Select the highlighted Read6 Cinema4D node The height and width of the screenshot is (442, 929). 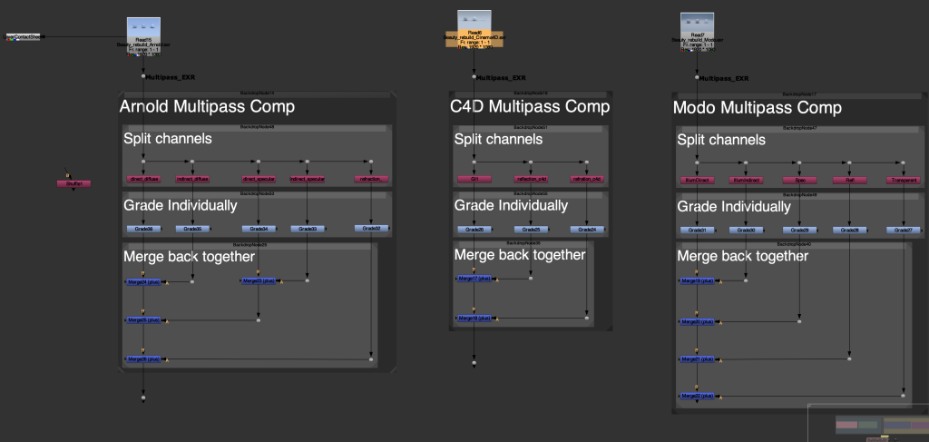click(x=474, y=30)
